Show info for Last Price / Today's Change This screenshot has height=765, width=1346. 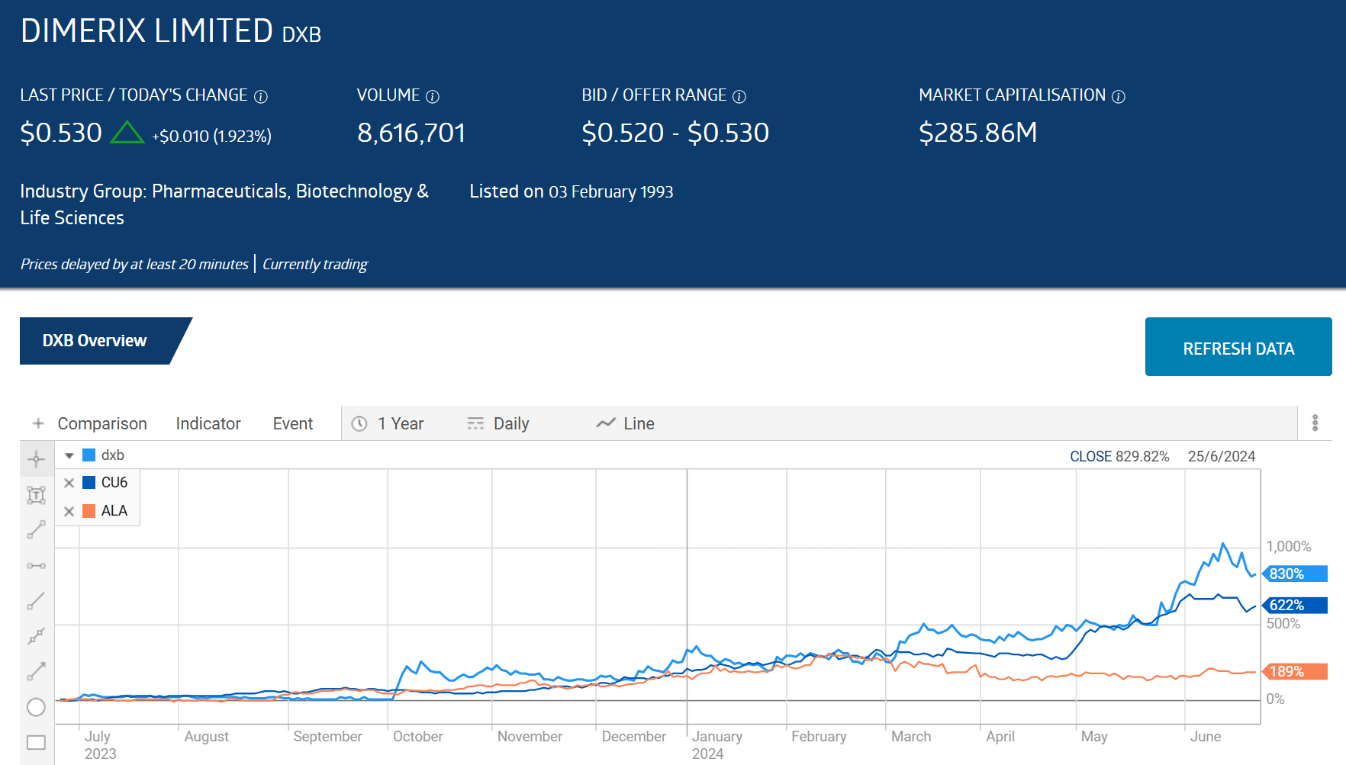click(x=261, y=97)
